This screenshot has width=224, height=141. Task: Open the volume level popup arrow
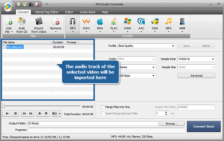point(60,113)
